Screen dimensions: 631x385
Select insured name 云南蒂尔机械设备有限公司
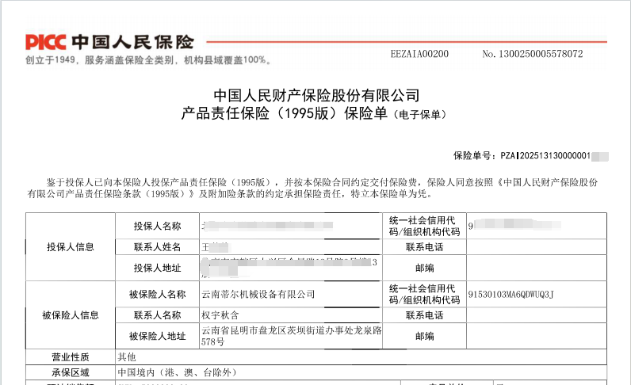pyautogui.click(x=258, y=294)
